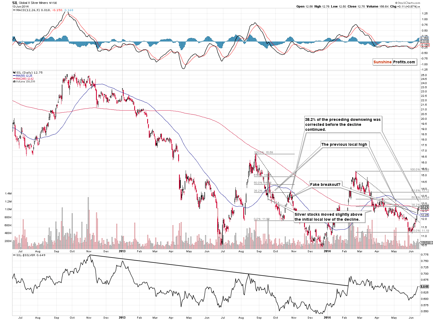The width and height of the screenshot is (433, 320).
Task: Click the -1.25 MACD axis label
Action: [x=424, y=70]
